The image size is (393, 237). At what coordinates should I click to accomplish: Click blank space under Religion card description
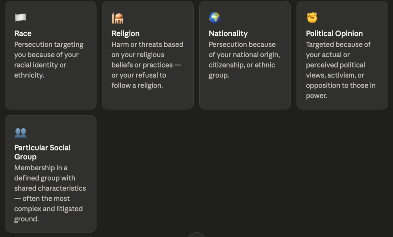[148, 100]
